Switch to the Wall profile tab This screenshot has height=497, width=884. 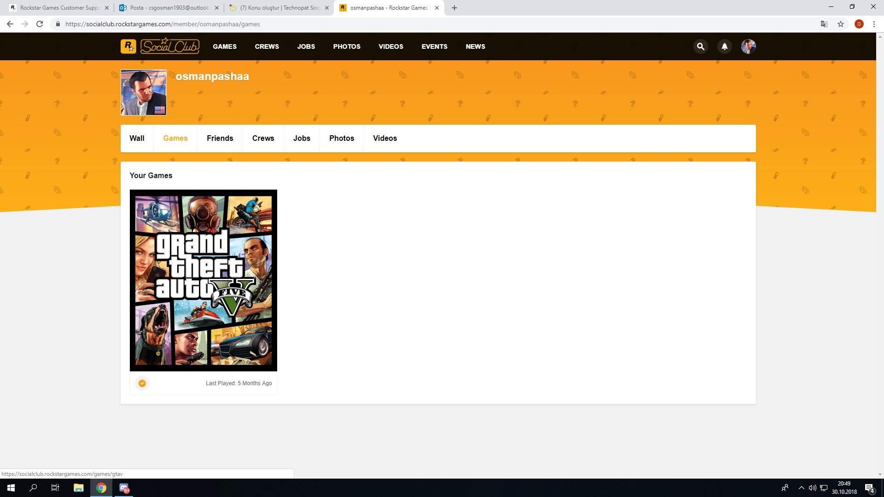pos(137,138)
